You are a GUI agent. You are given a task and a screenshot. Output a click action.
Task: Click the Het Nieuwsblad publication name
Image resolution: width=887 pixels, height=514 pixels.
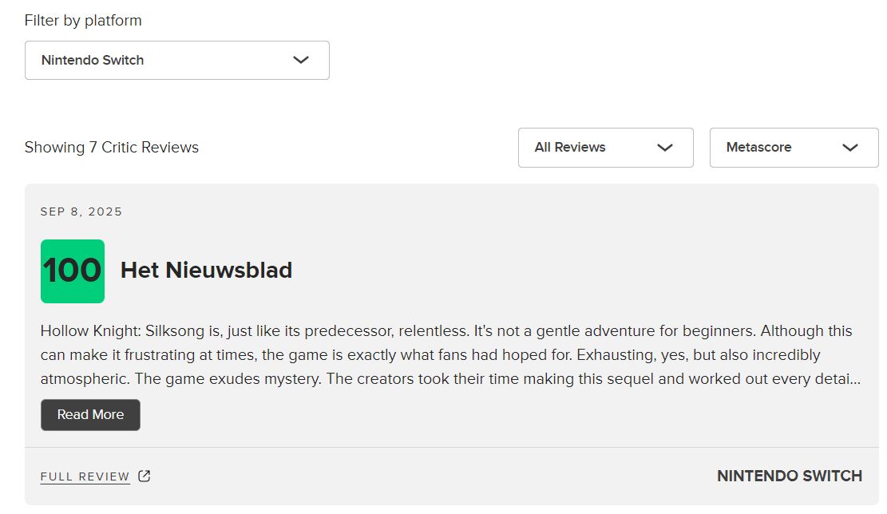[207, 271]
